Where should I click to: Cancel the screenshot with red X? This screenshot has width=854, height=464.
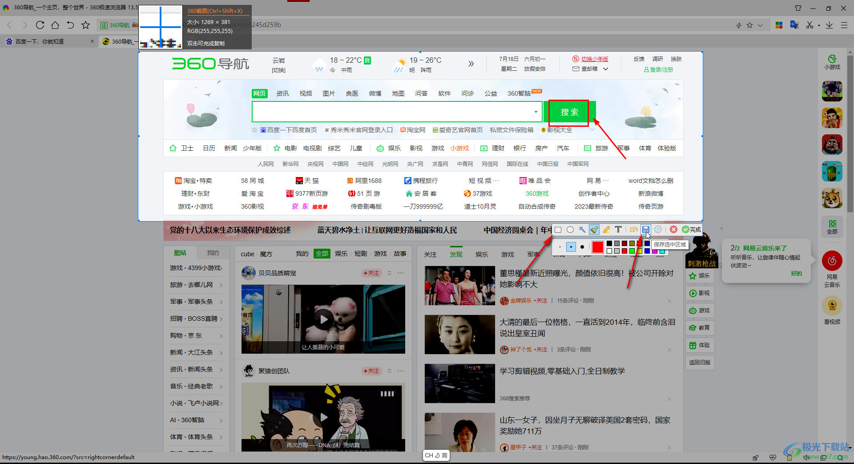pos(673,230)
